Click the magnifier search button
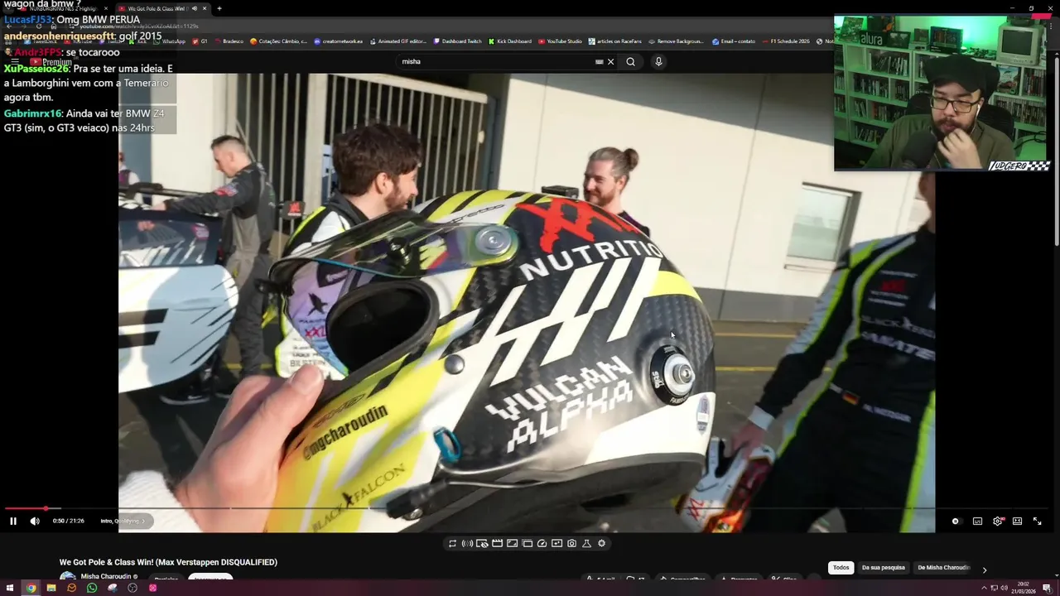This screenshot has width=1060, height=596. (630, 61)
